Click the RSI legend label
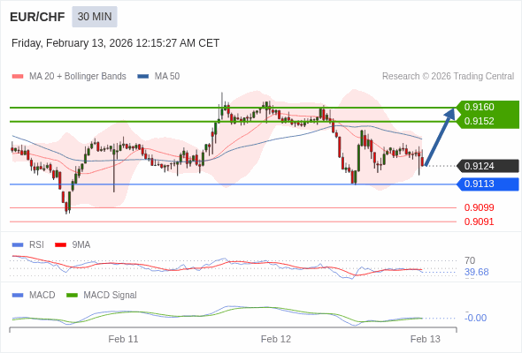 (36, 245)
